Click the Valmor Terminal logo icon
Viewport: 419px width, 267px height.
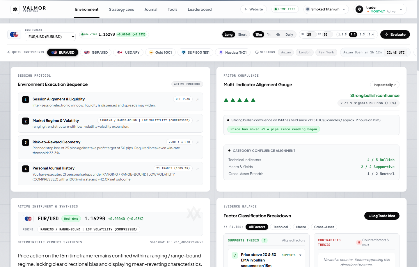point(15,9)
